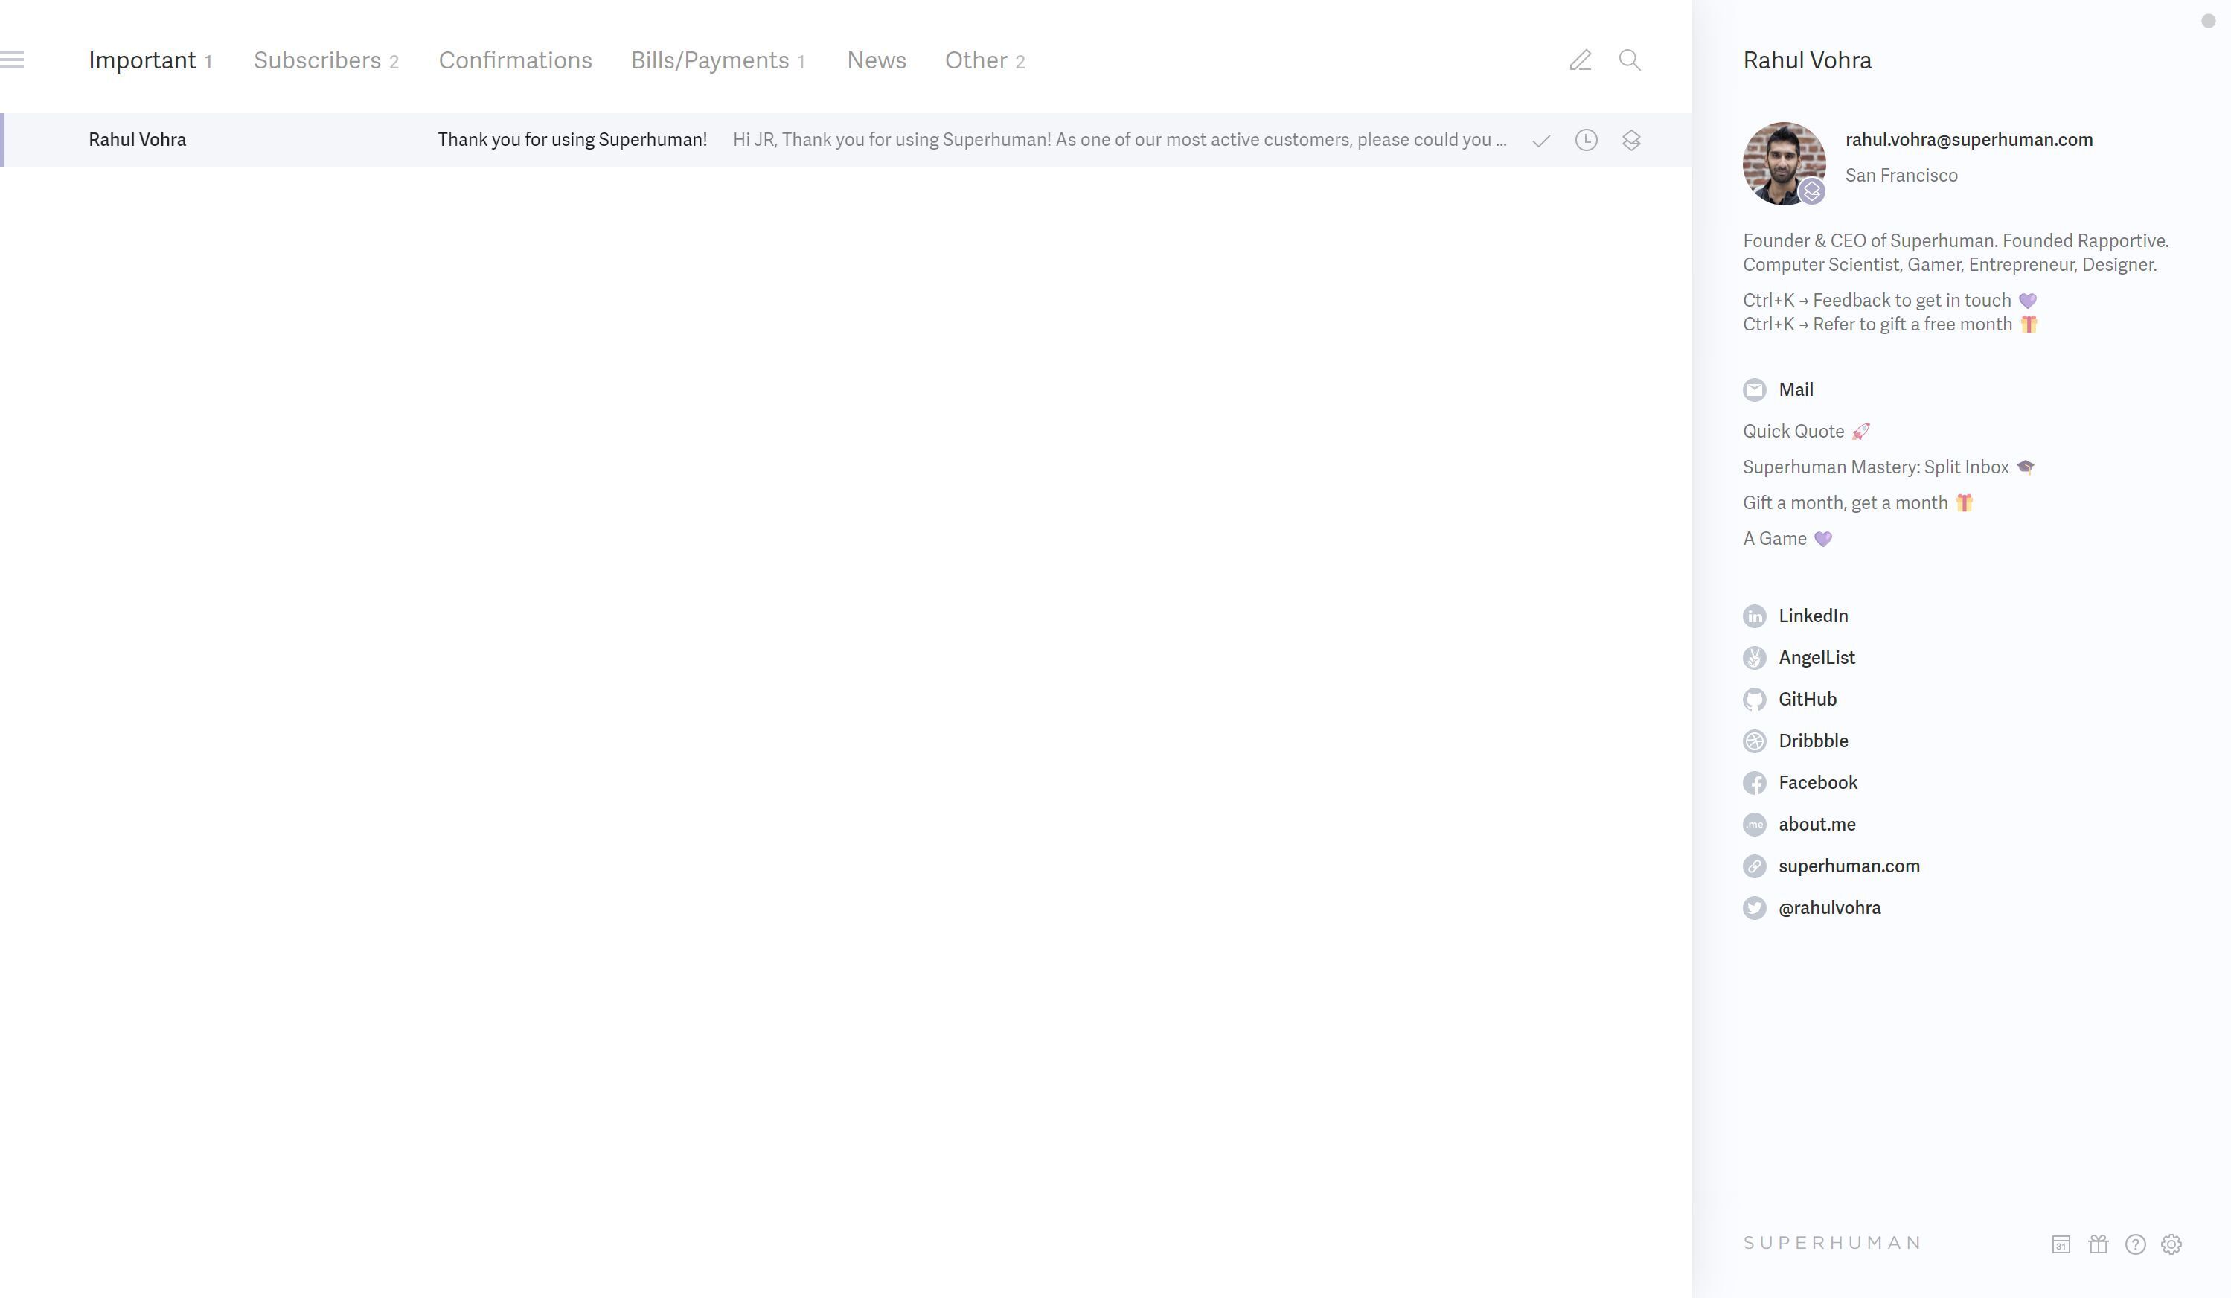Switch to the Subscribers tab
The height and width of the screenshot is (1298, 2231).
[x=327, y=60]
